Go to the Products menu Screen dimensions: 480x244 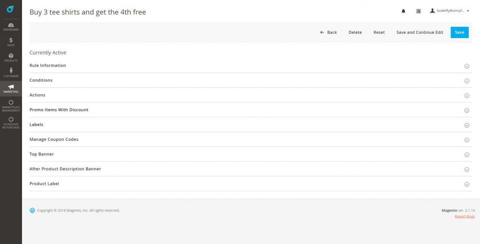click(11, 57)
